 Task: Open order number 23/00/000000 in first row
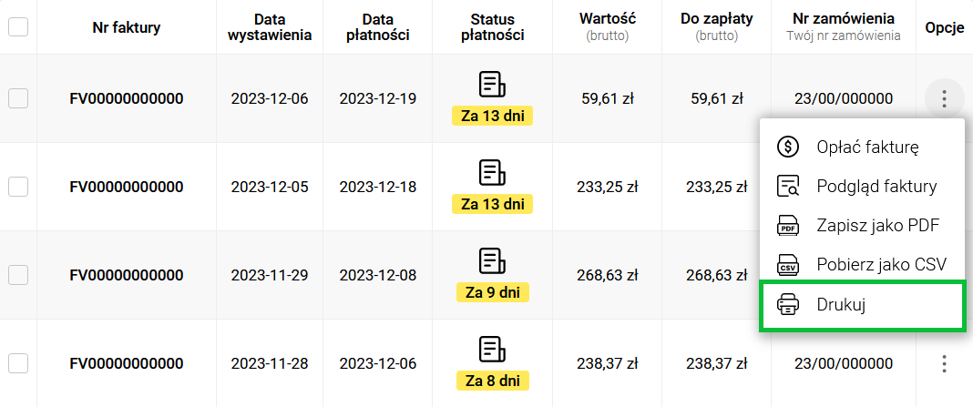(844, 98)
